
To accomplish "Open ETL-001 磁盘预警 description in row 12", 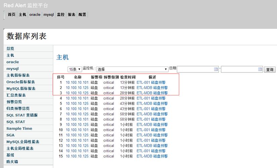I will 151,140.
